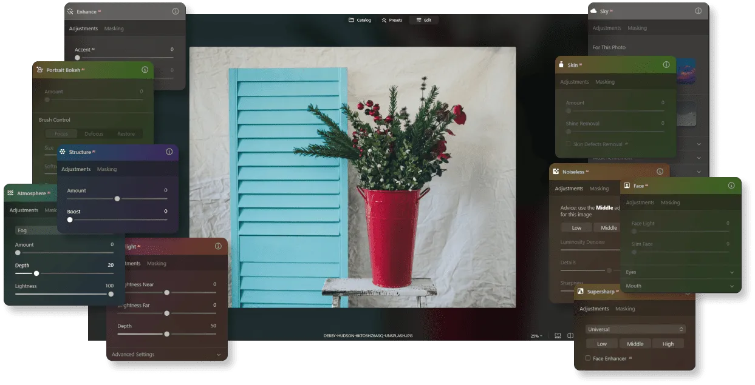Click the Enhance AI panel icon

[x=71, y=11]
